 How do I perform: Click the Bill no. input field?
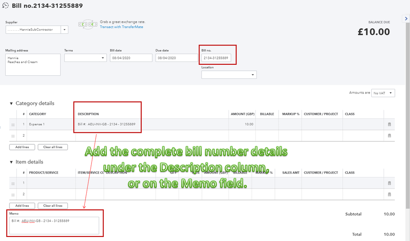[x=216, y=58]
